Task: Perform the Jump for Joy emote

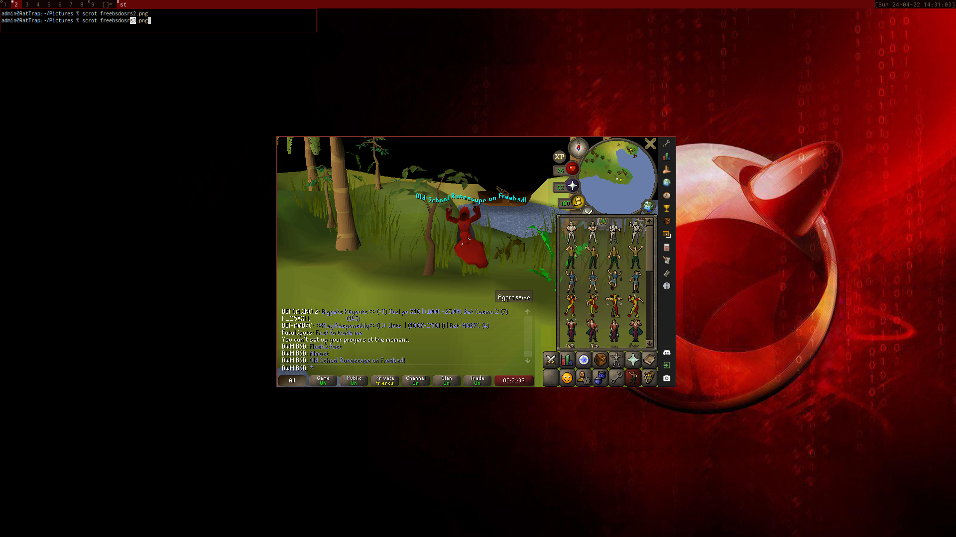Action: [614, 280]
